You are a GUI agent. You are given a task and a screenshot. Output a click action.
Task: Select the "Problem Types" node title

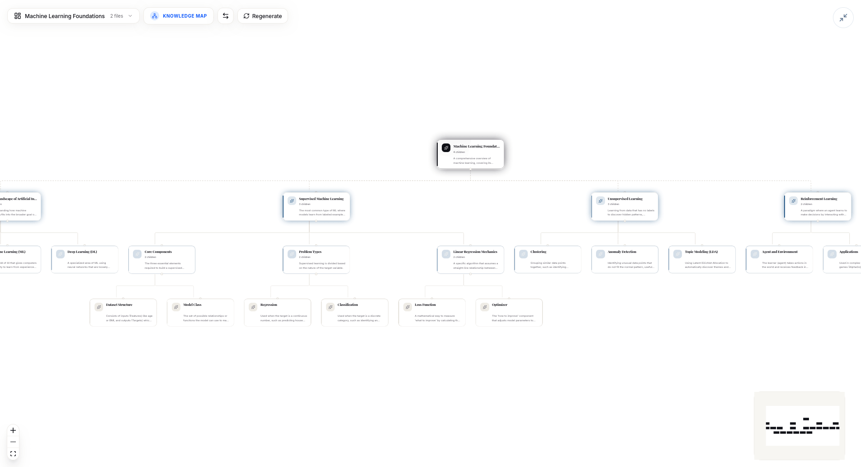310,252
